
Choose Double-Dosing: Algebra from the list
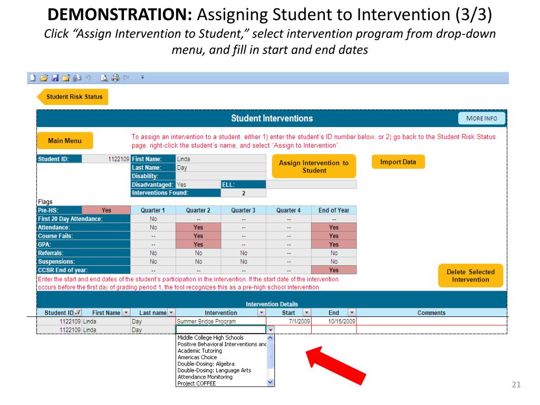point(206,364)
